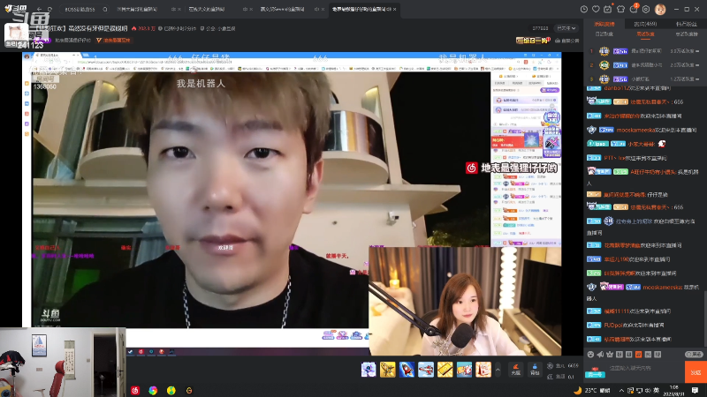Close the active fourth room tab
707x397 pixels.
coord(394,9)
